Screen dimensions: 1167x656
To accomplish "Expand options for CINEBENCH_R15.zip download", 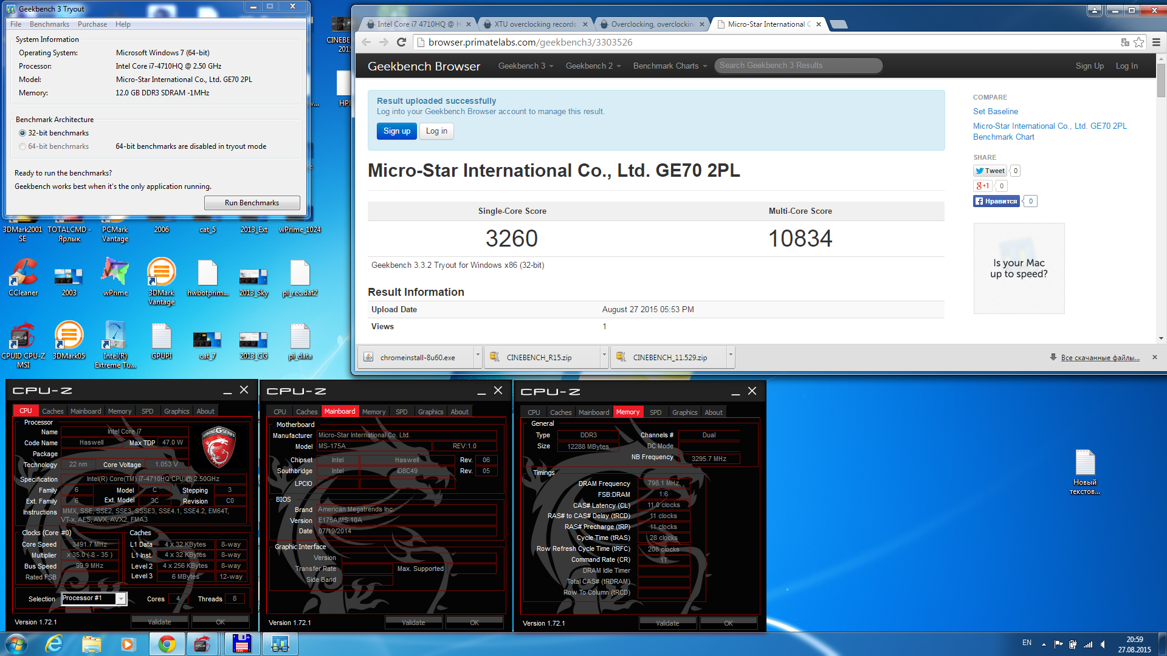I will (604, 357).
